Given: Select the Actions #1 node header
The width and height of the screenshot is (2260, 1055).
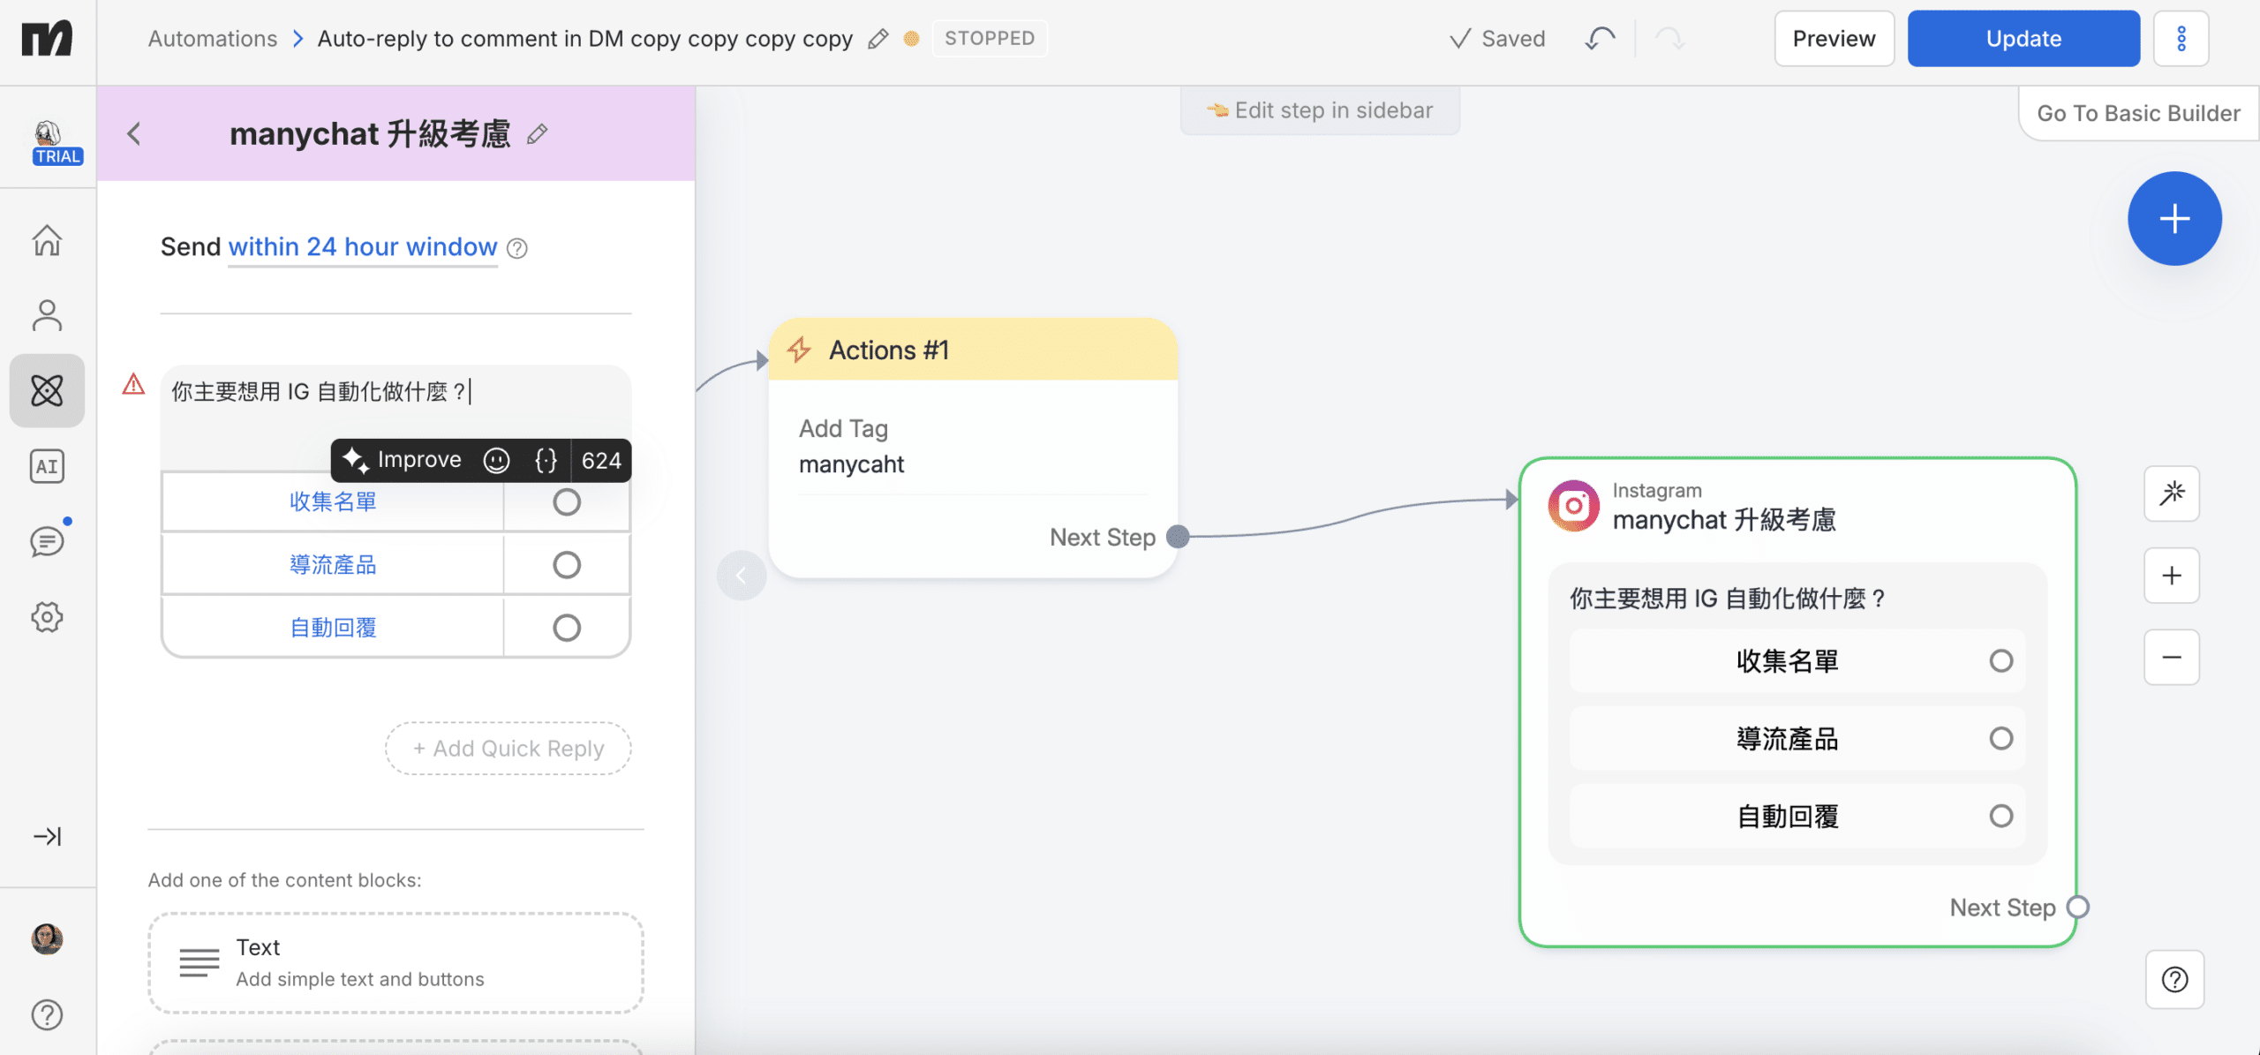Looking at the screenshot, I should [973, 350].
